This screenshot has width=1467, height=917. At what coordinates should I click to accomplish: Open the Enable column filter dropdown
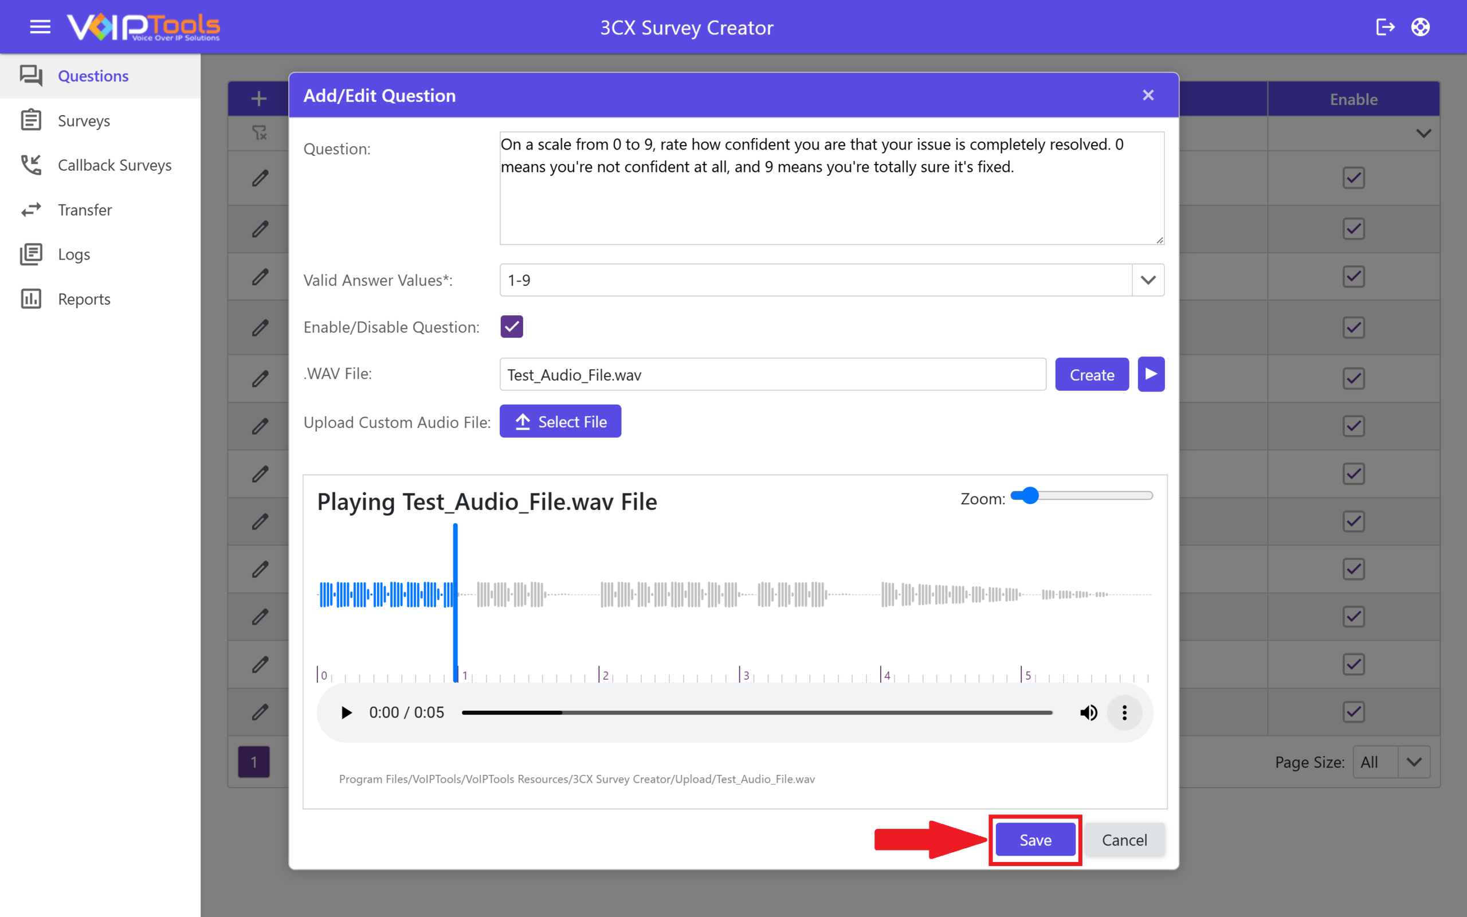[1423, 134]
